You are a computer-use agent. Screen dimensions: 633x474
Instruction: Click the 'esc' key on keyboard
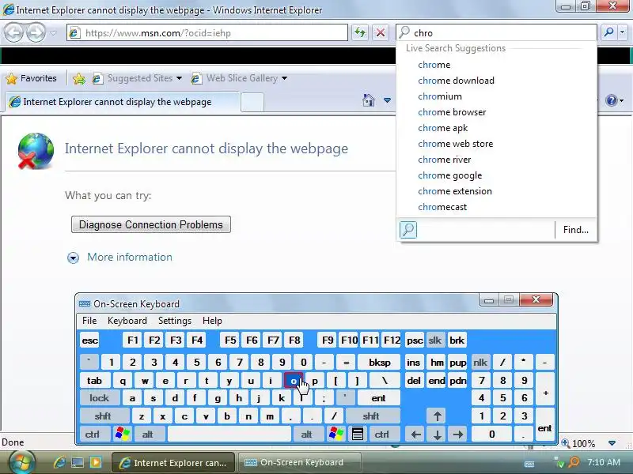[x=89, y=340]
